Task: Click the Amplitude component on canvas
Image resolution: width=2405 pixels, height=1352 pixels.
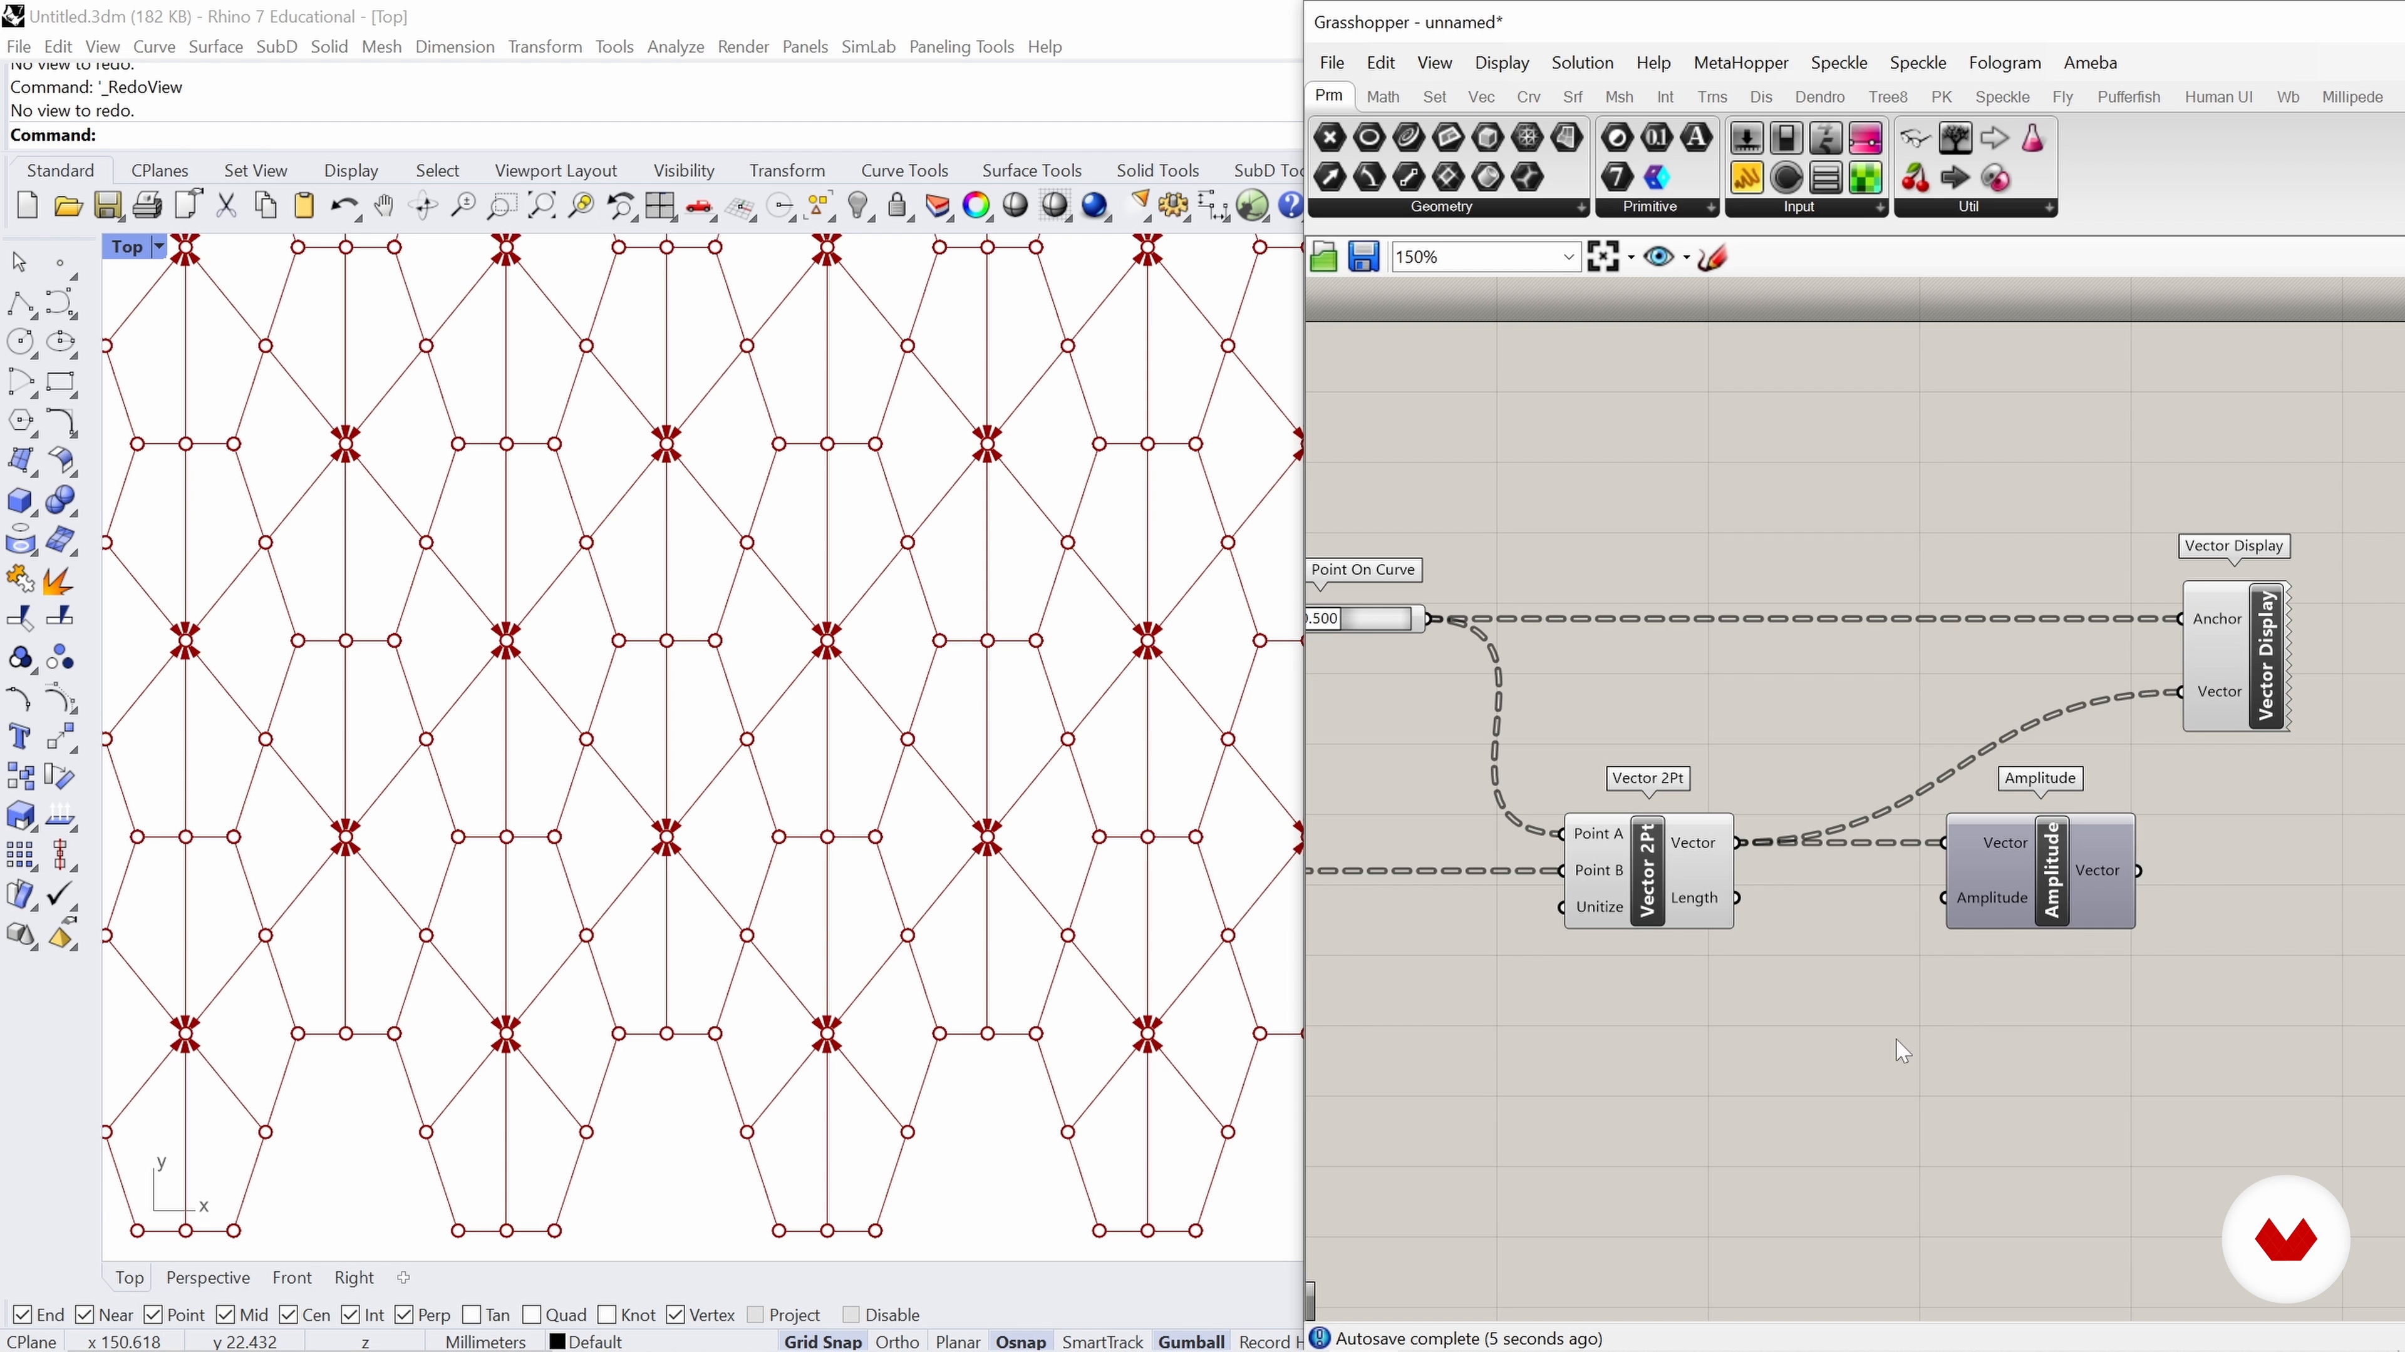Action: (x=2040, y=871)
